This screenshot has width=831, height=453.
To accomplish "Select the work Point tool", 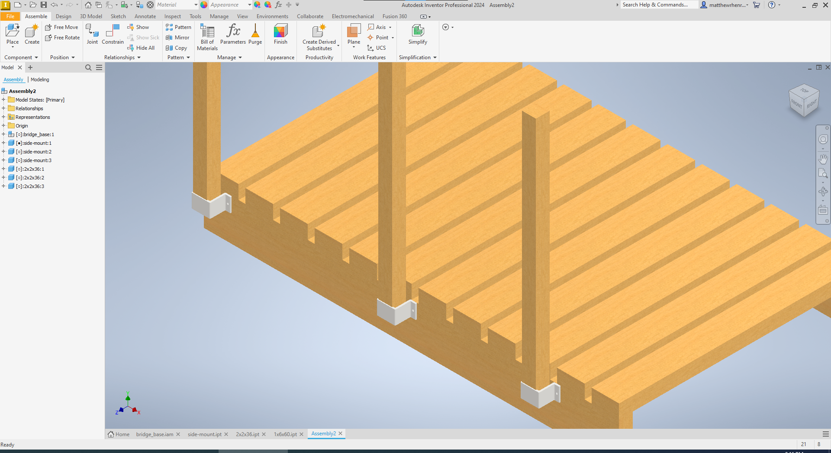I will click(x=378, y=38).
